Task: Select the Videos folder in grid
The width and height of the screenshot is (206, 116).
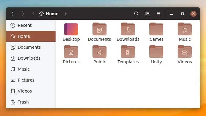Action: coord(185,55)
